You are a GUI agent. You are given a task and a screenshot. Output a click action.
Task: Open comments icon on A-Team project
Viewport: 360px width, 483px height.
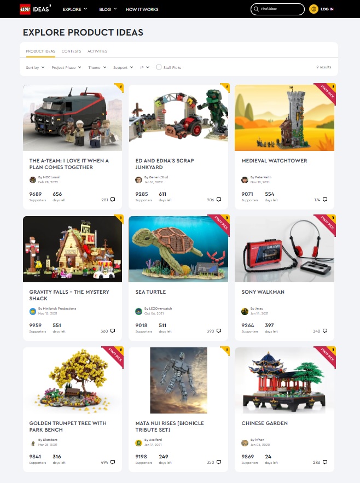(x=113, y=200)
